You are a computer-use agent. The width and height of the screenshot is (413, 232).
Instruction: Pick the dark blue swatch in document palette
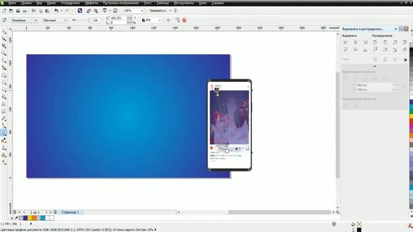(25, 218)
